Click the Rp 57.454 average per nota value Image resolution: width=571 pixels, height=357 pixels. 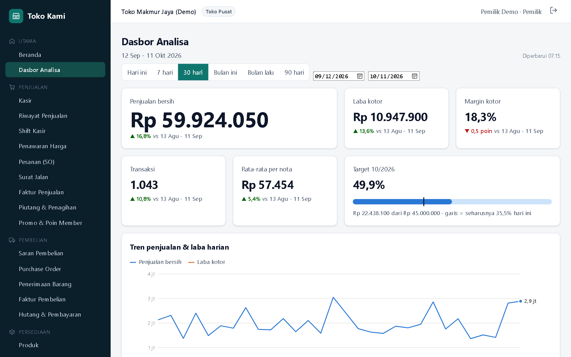pyautogui.click(x=268, y=185)
